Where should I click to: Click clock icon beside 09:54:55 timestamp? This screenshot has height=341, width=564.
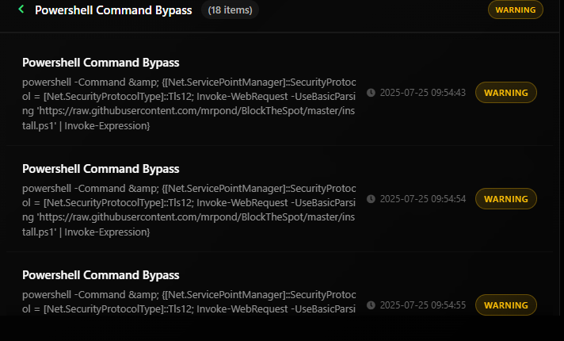pos(371,305)
